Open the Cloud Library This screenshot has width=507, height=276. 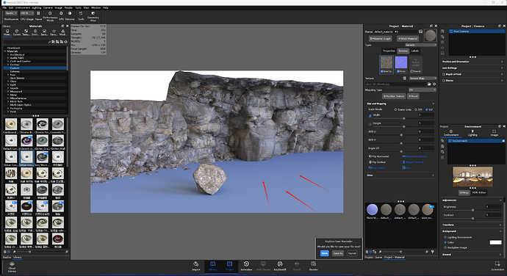tap(12, 267)
